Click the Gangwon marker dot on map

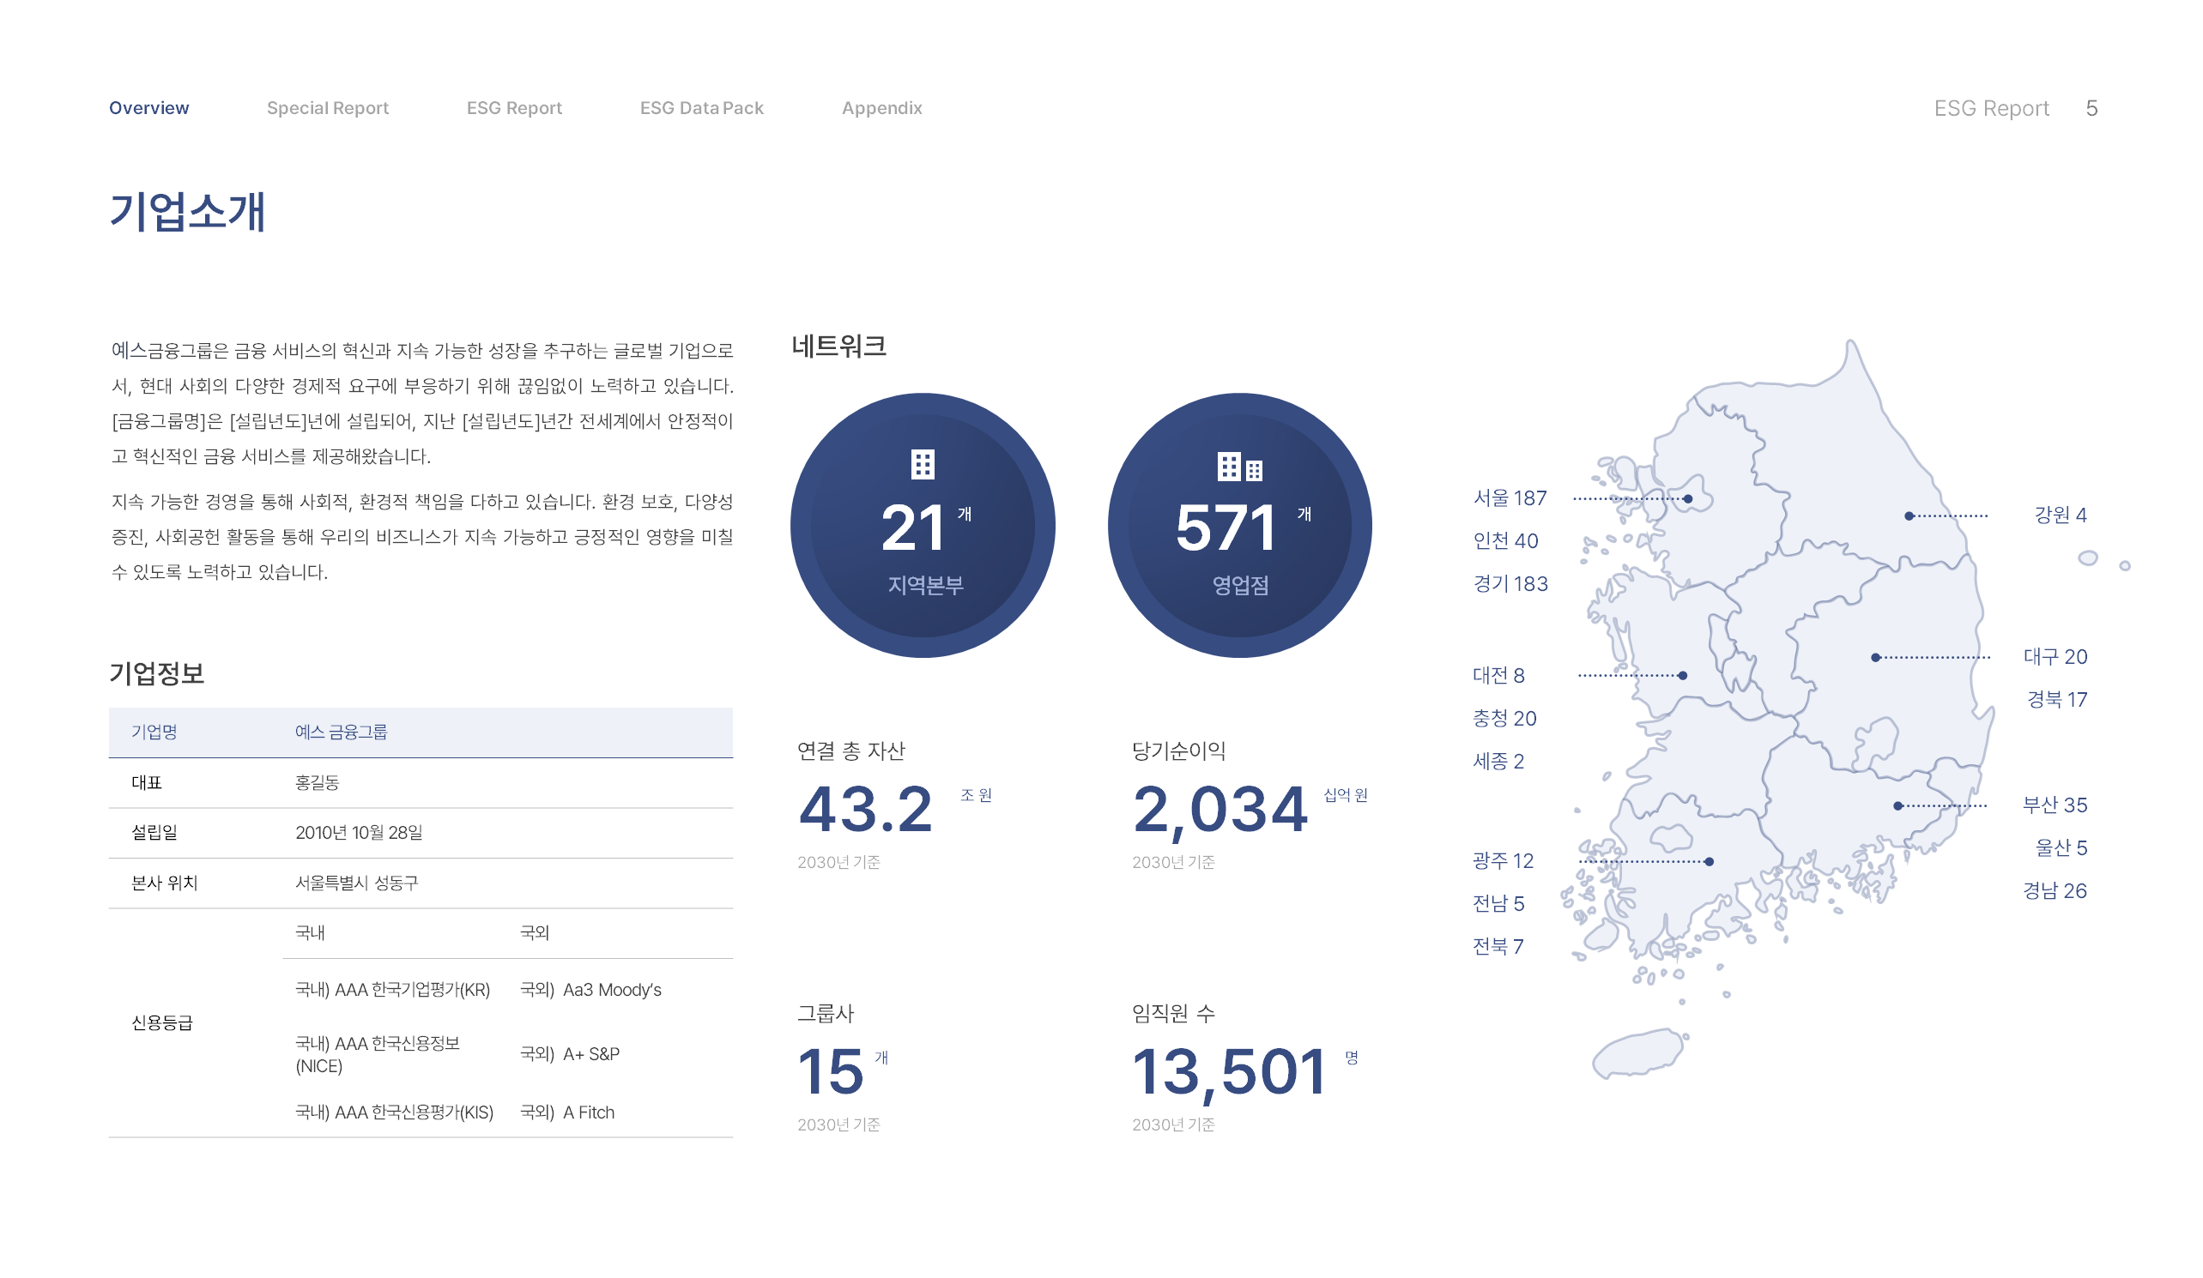1909,516
